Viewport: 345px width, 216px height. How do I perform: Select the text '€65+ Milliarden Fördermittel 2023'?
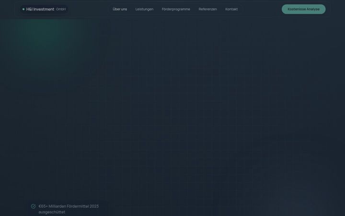(x=69, y=206)
